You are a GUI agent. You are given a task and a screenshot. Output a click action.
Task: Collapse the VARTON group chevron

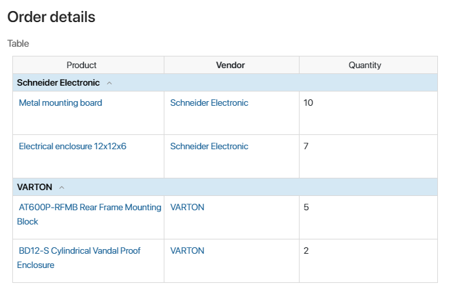[62, 188]
